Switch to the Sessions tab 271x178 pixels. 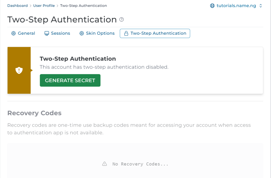point(57,33)
